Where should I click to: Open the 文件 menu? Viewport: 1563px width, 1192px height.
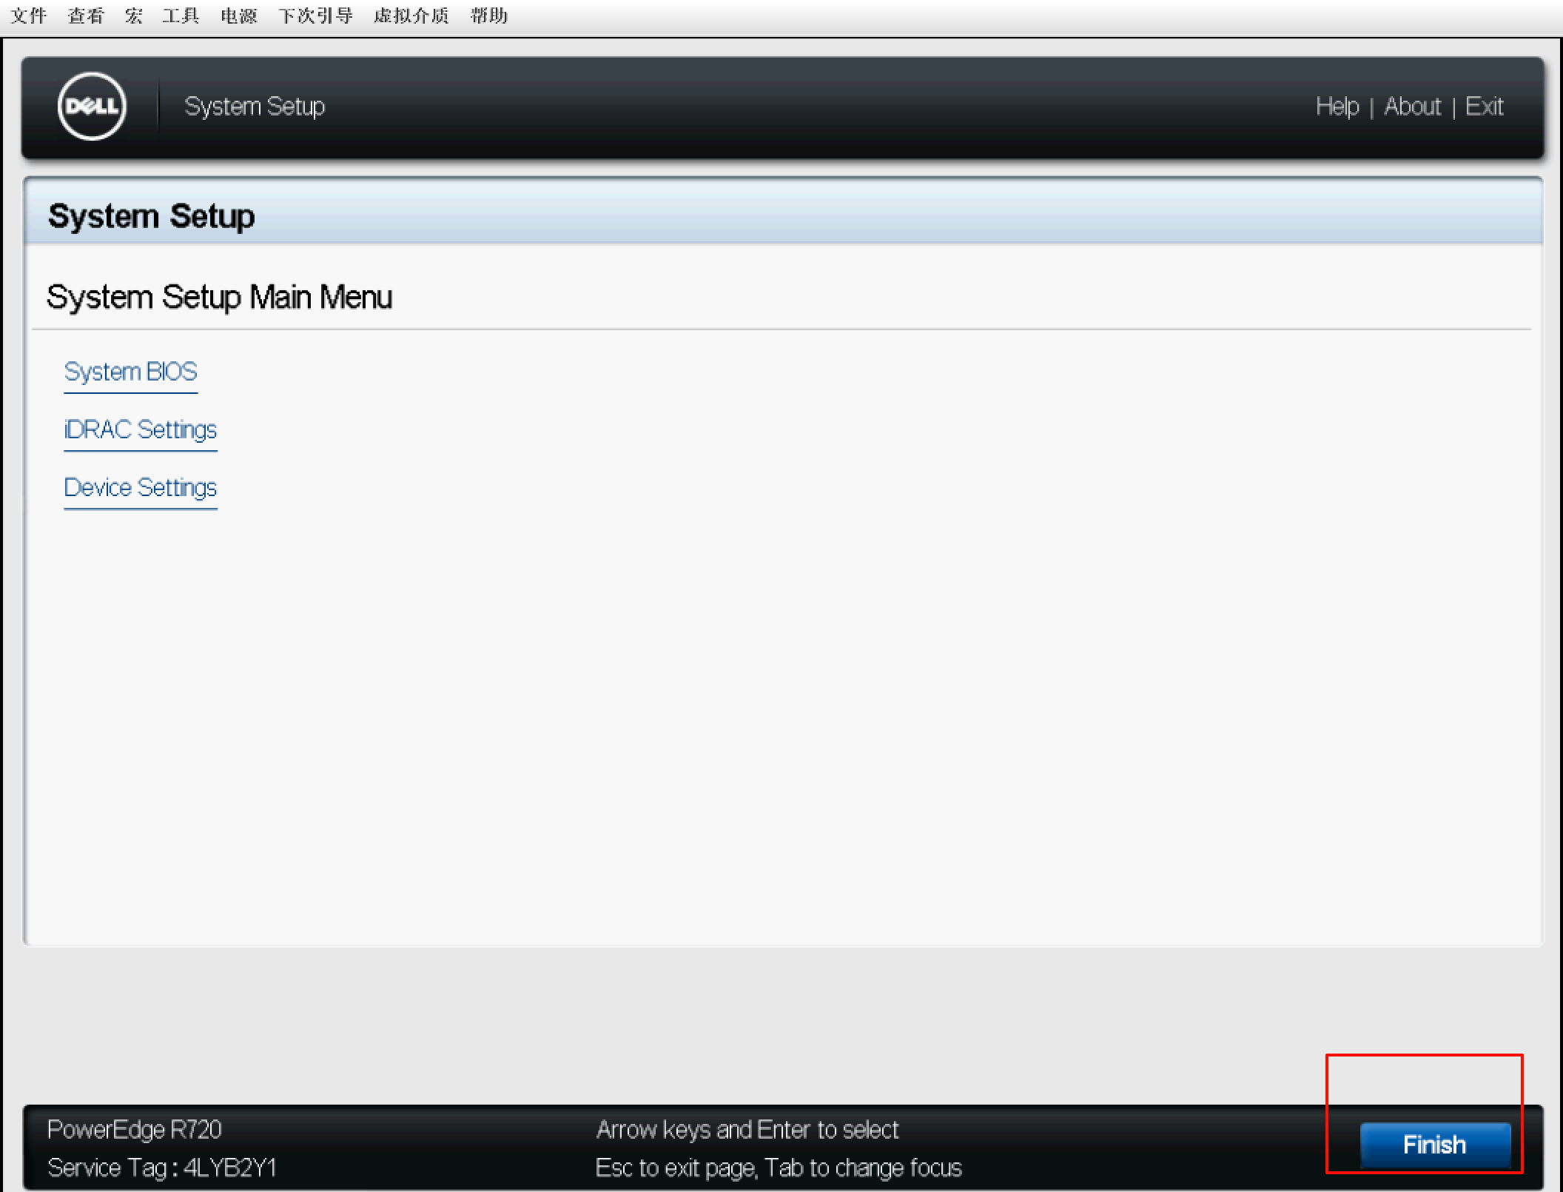(x=28, y=15)
